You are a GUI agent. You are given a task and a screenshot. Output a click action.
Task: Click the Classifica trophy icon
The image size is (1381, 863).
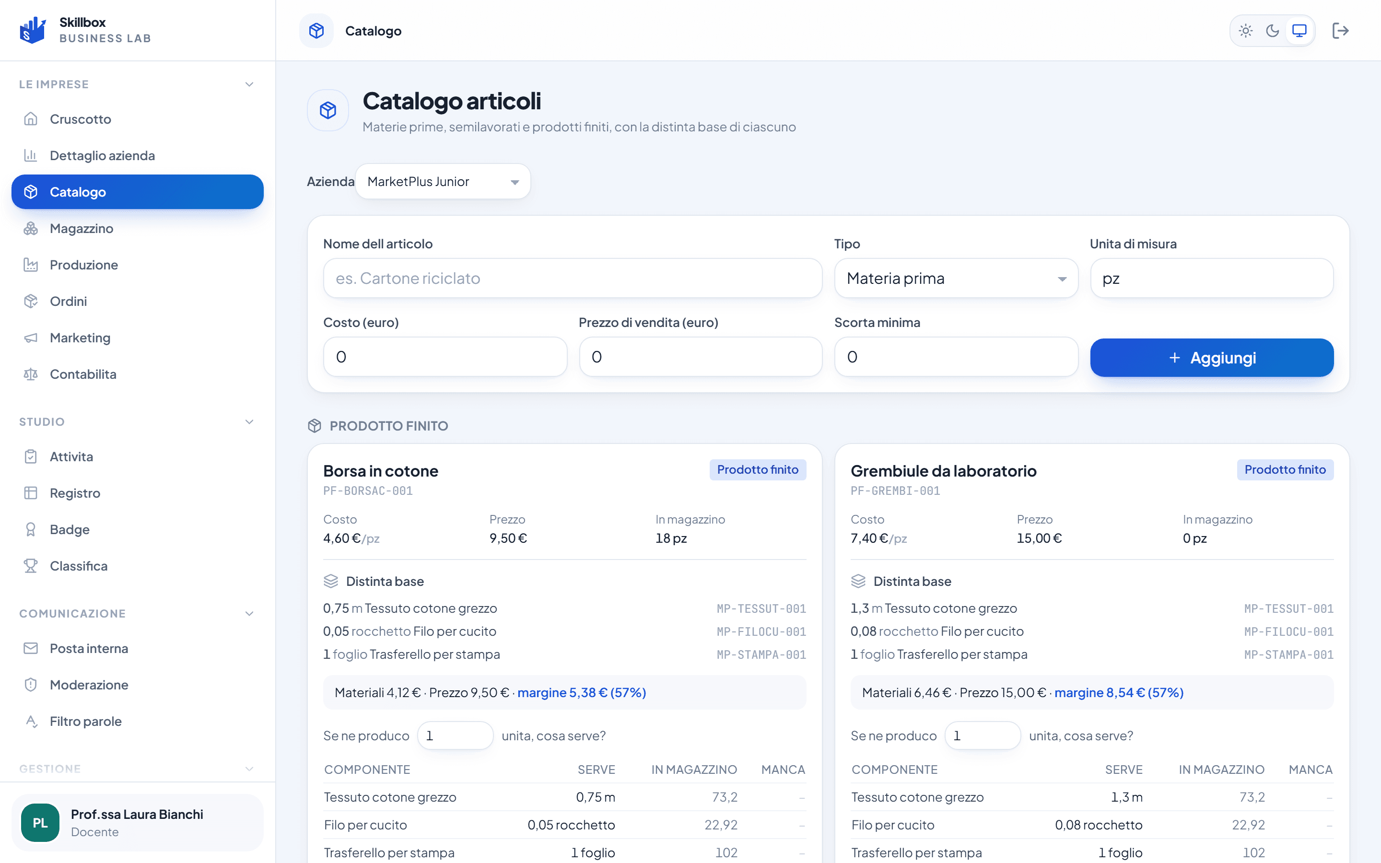(31, 566)
